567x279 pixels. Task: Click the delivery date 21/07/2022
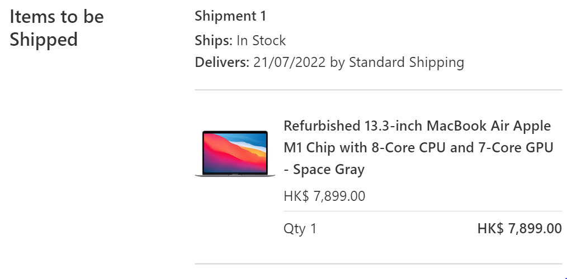pyautogui.click(x=289, y=62)
